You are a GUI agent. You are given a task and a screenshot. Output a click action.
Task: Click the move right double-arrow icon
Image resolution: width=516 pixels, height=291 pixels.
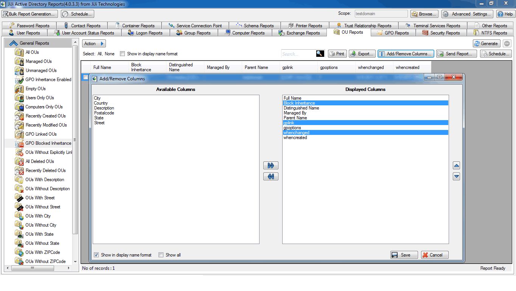(x=270, y=166)
